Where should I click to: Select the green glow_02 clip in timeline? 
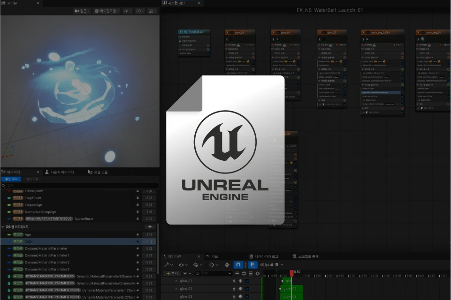point(291,288)
